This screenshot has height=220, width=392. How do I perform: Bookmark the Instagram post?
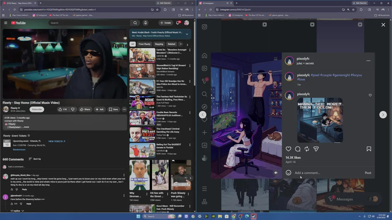tap(369, 149)
